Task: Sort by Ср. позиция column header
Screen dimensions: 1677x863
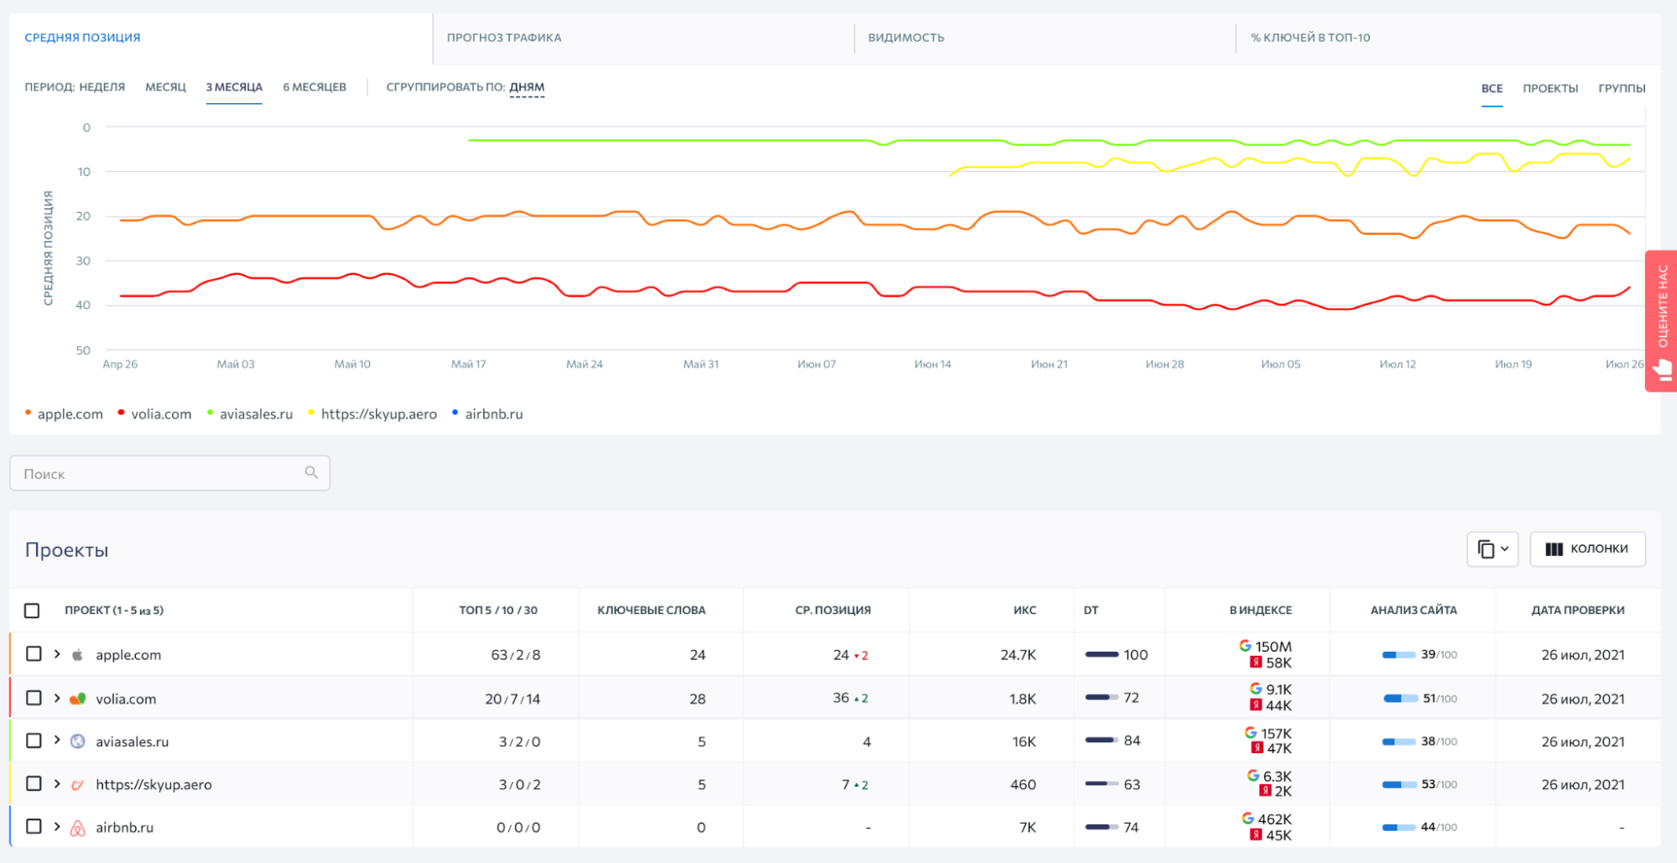Action: click(x=833, y=611)
